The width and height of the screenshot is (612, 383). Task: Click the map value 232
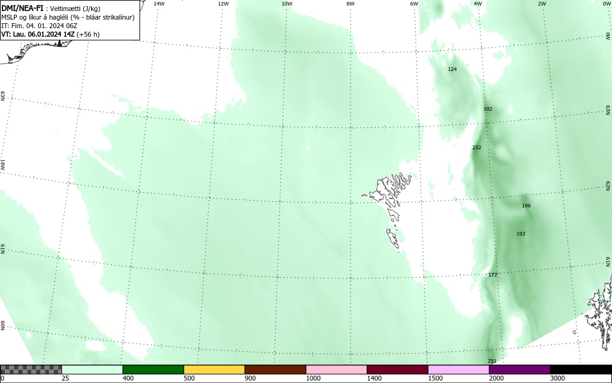pos(477,147)
